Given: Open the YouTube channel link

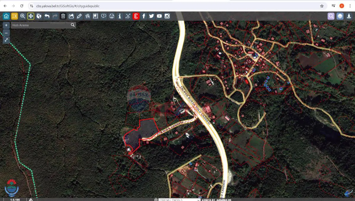Looking at the screenshot, I should coord(159,16).
